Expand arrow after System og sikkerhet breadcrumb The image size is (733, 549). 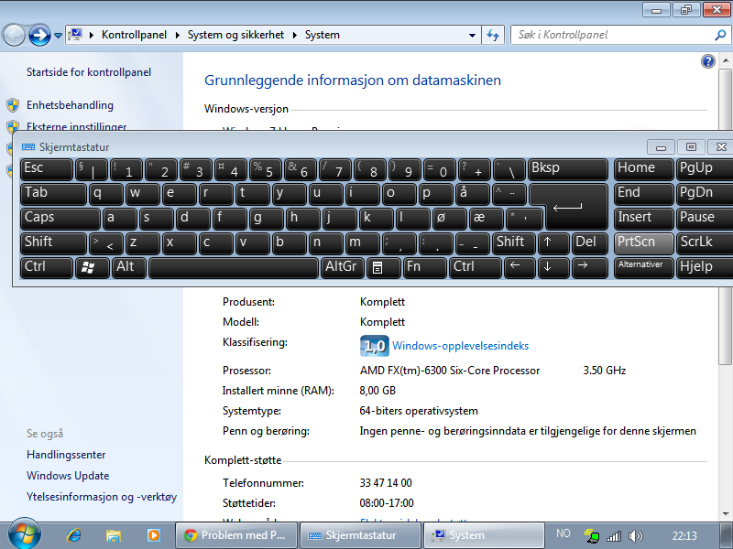[x=295, y=36]
